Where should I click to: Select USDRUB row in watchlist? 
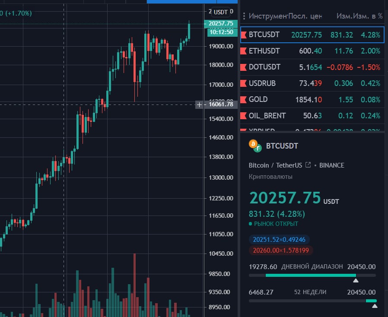pos(312,83)
